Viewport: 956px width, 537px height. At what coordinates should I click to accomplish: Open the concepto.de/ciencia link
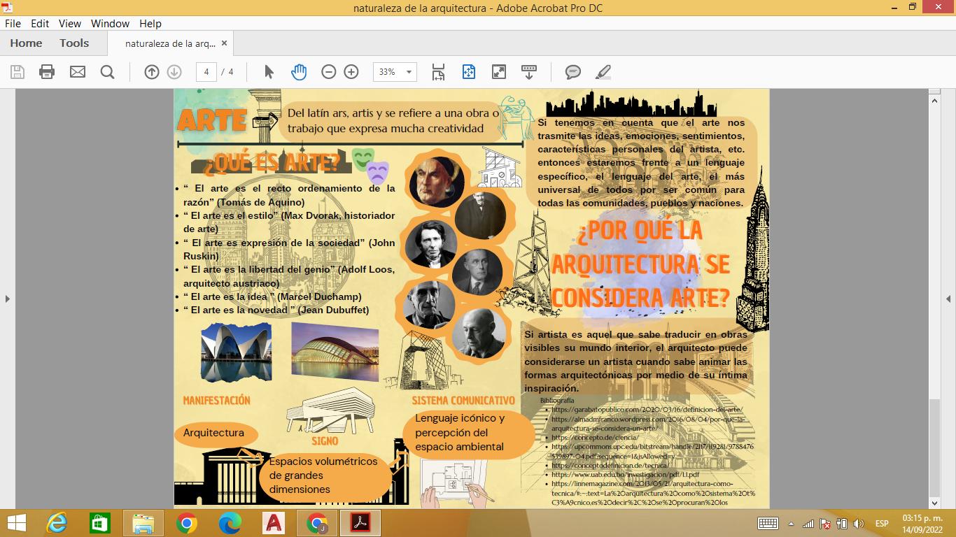(x=595, y=438)
